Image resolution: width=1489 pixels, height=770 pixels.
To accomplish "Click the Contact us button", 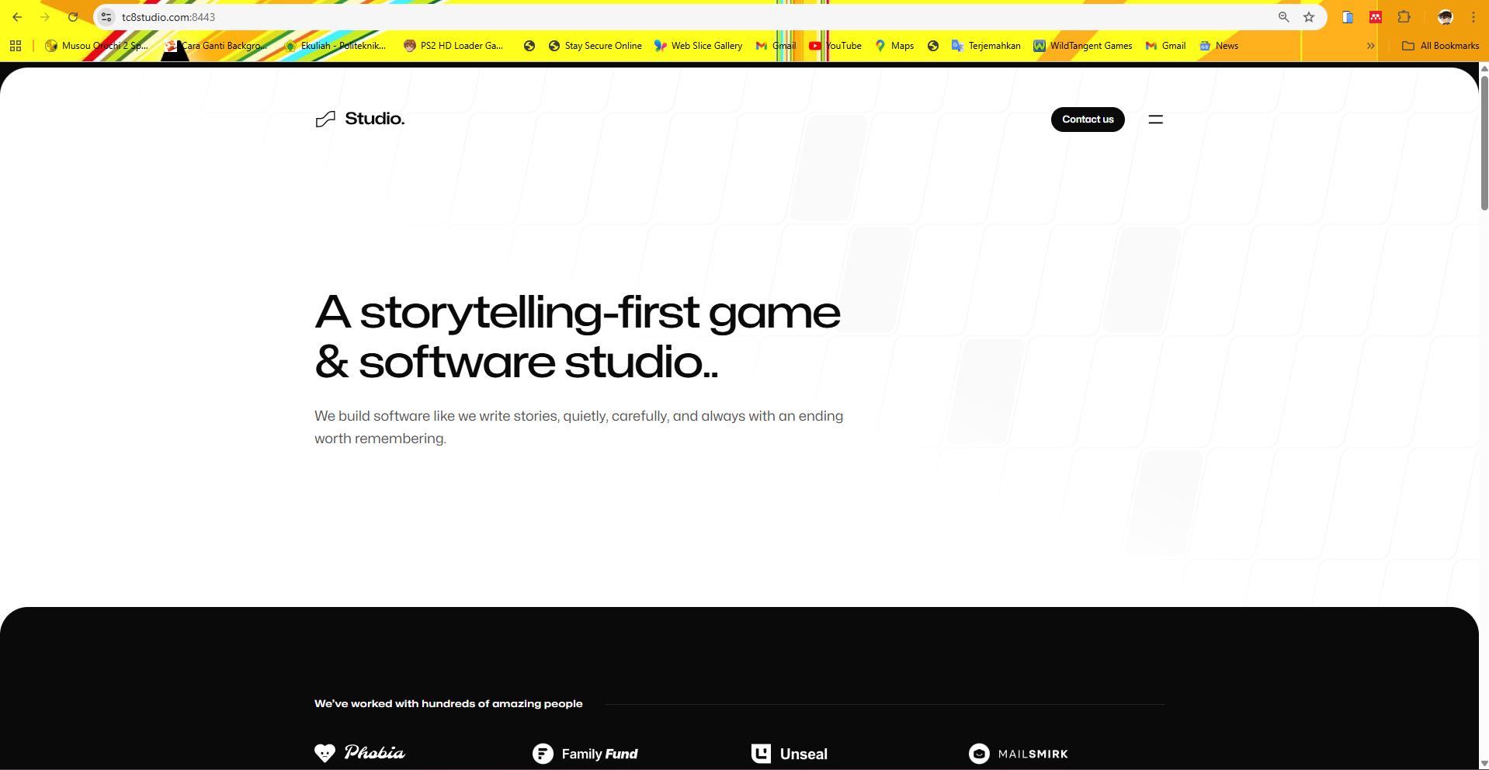I will click(x=1087, y=119).
